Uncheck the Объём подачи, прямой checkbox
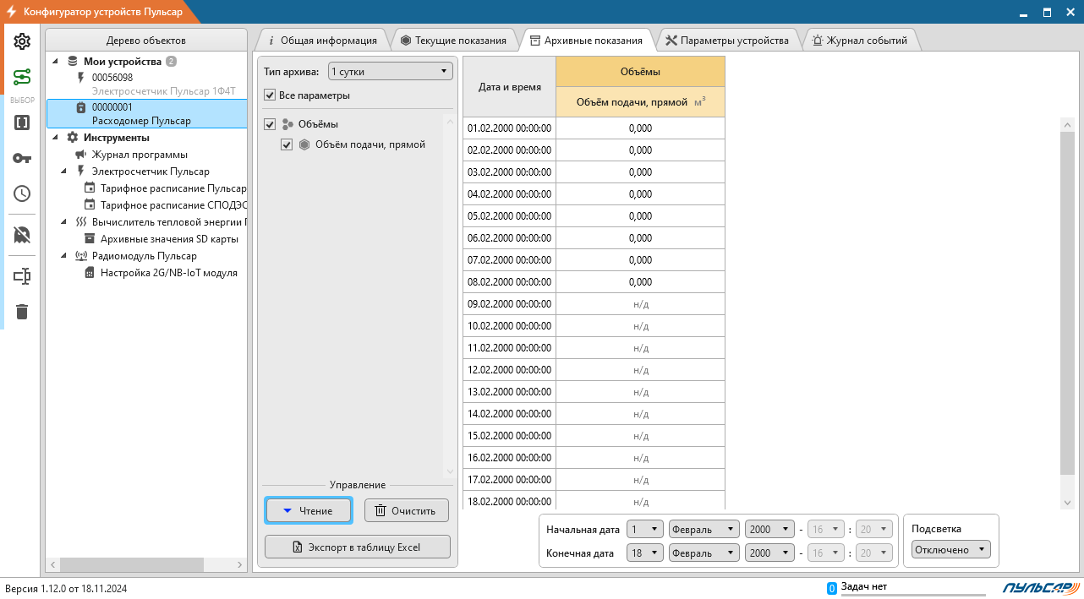 [287, 144]
